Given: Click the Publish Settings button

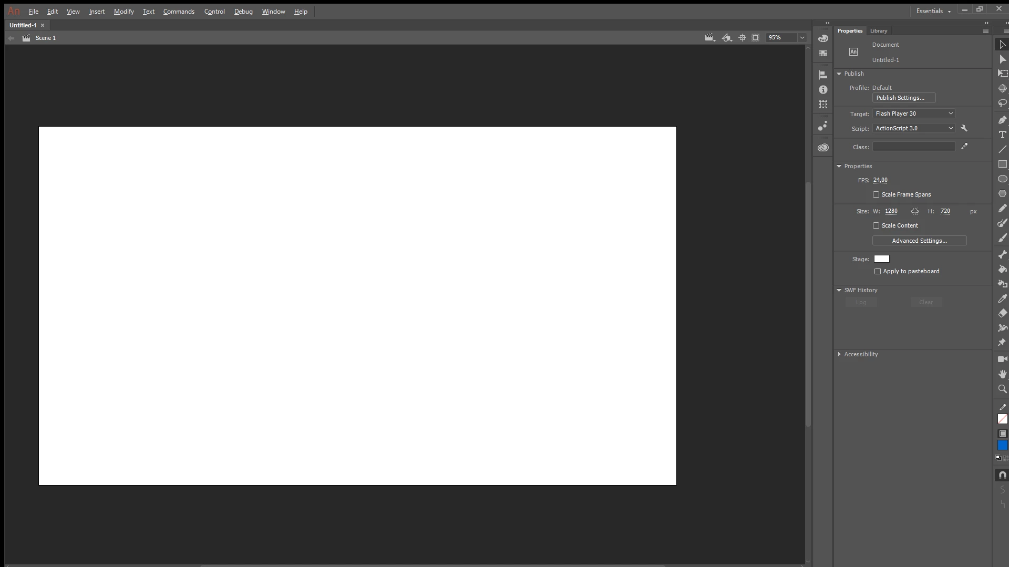Looking at the screenshot, I should (904, 98).
